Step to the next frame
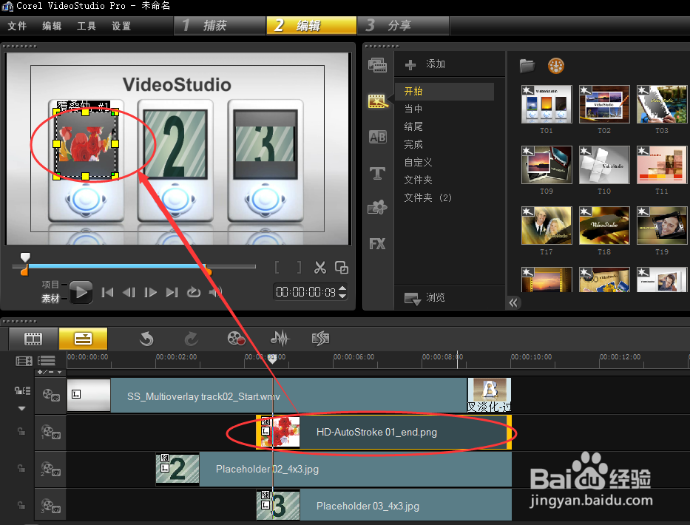Screen dimensions: 690x525 coord(150,292)
